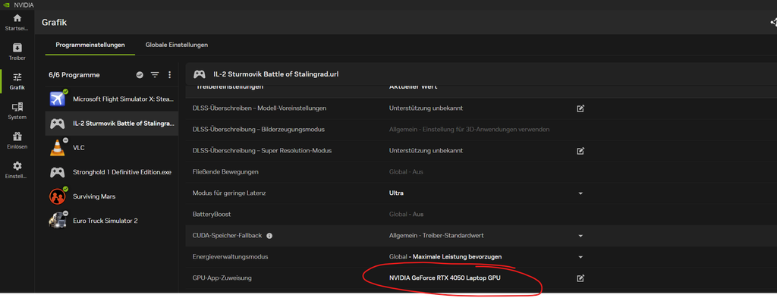Select IL-2 Sturmovik Battle of Stalingrad entry
777x298 pixels.
coord(112,124)
